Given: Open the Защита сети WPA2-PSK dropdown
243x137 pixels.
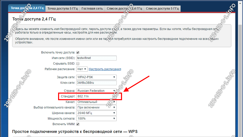Looking at the screenshot, I should (x=96, y=77).
